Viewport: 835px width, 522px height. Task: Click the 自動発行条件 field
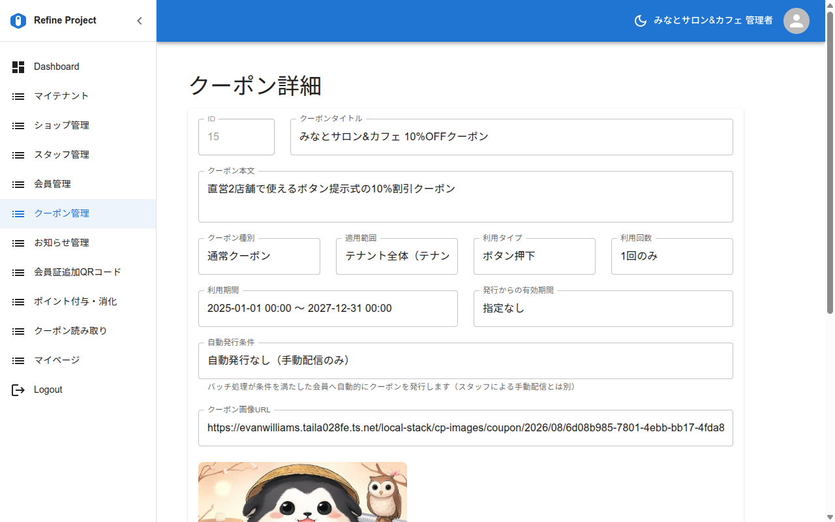(x=466, y=361)
